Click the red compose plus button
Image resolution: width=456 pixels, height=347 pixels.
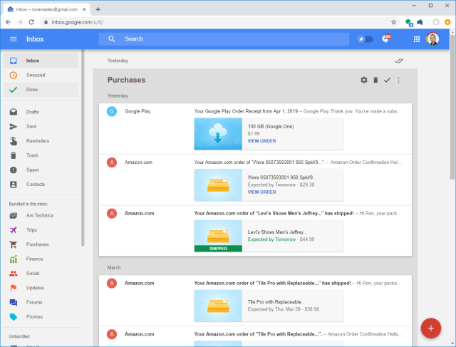pyautogui.click(x=430, y=328)
